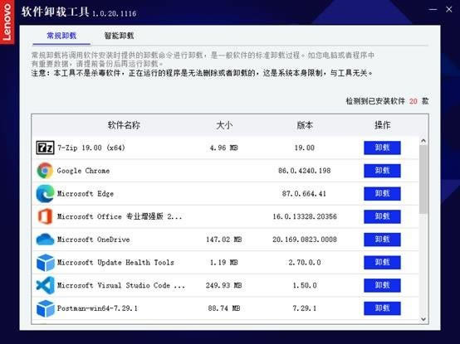Click the Lenovo logo
Viewport: 460px width, 344px height.
tap(7, 22)
